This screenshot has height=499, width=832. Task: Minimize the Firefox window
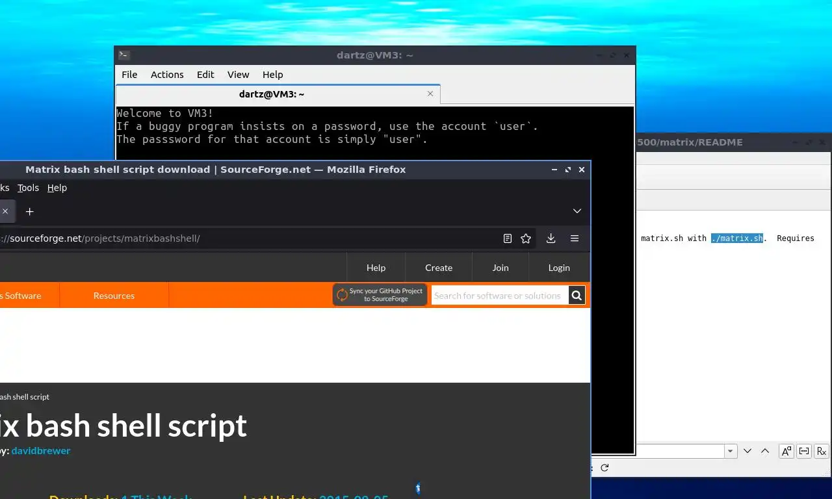pos(554,170)
